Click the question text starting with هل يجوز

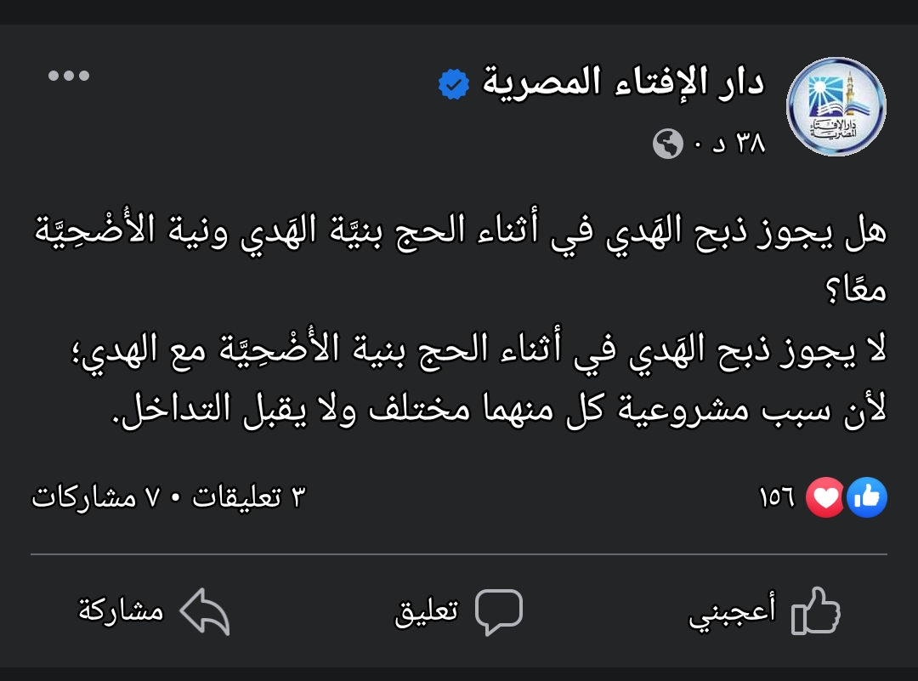[459, 233]
